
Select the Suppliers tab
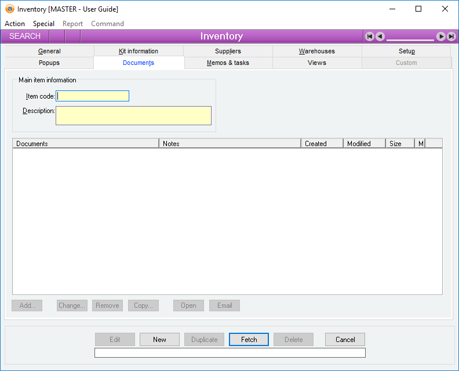(228, 51)
